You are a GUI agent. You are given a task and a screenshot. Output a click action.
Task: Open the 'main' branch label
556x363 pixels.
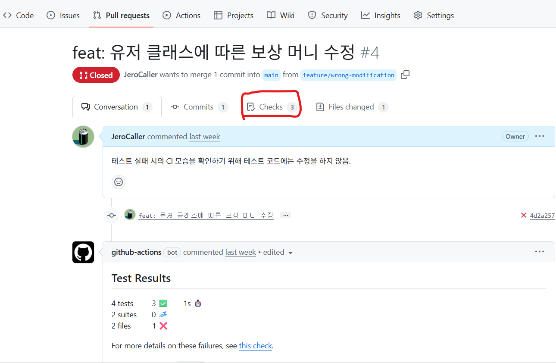(x=271, y=75)
